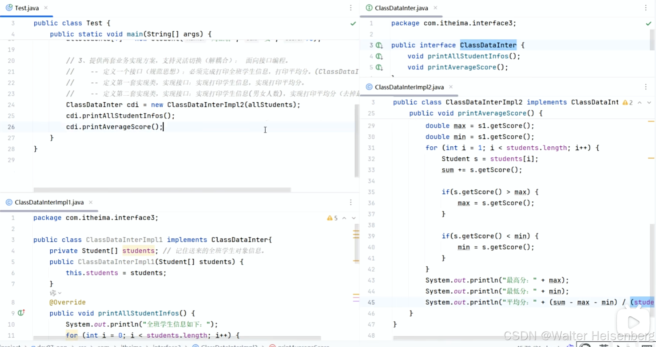Click cdi.printAverageScore() on line 26
This screenshot has width=656, height=347.
point(114,126)
